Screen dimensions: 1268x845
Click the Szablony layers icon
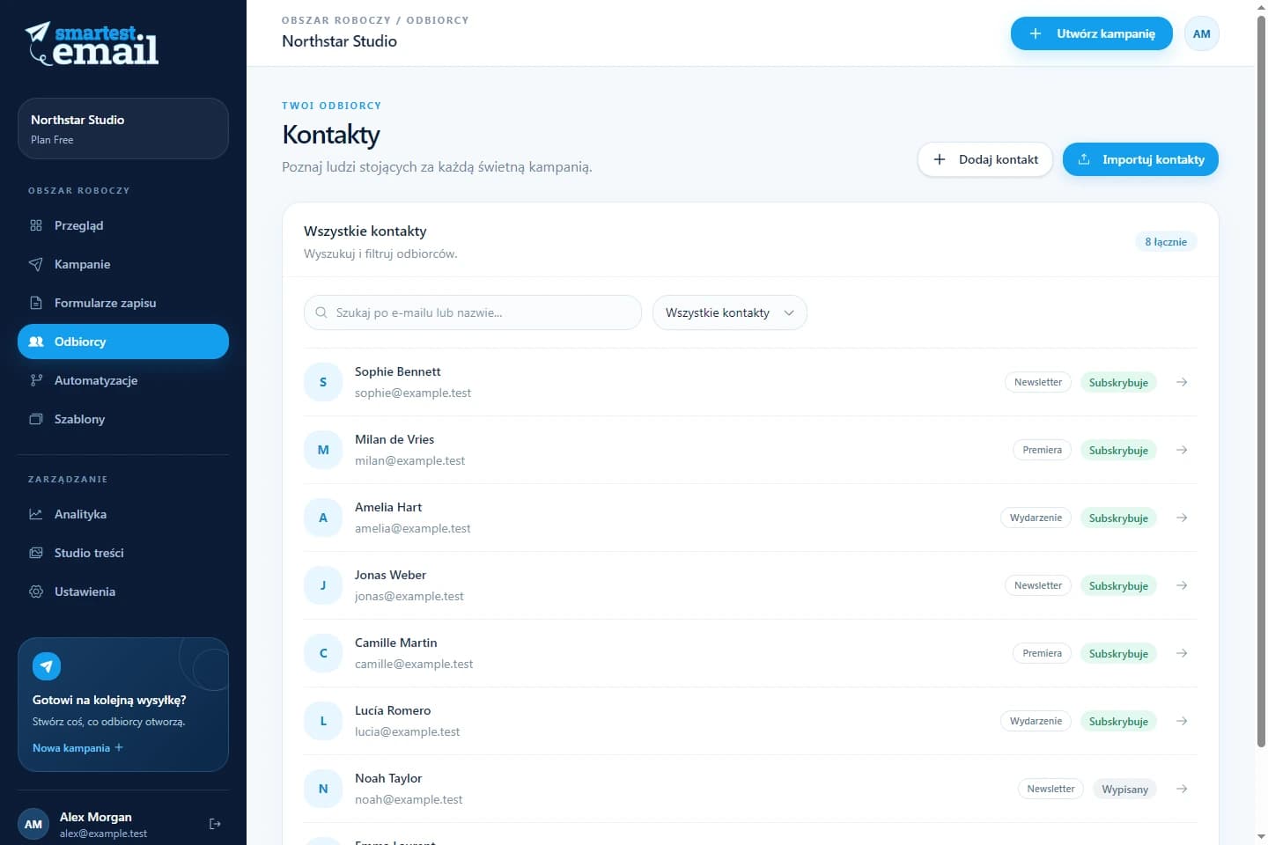pyautogui.click(x=36, y=419)
